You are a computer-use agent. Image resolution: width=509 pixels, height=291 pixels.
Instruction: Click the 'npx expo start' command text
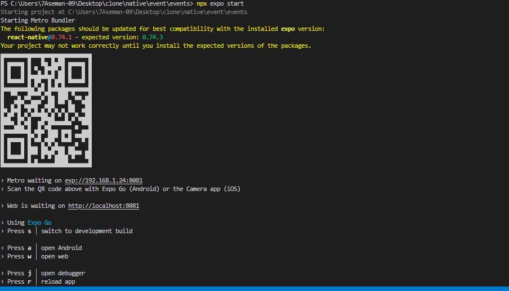coord(220,3)
